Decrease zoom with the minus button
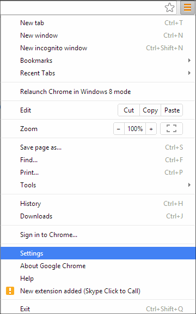 tap(119, 128)
